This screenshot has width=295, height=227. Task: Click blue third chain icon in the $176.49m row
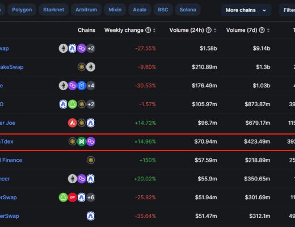[x=82, y=86]
